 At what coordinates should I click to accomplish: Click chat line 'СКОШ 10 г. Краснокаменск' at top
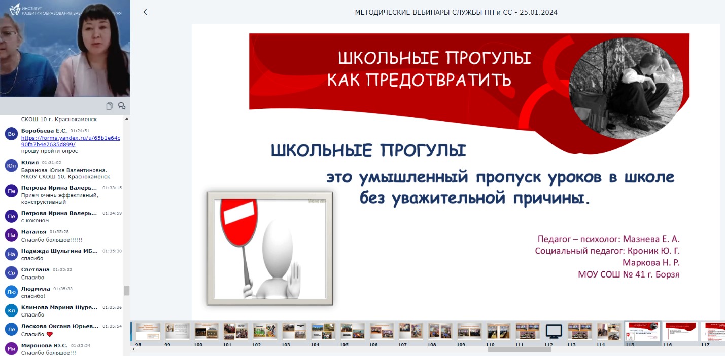[x=59, y=120]
